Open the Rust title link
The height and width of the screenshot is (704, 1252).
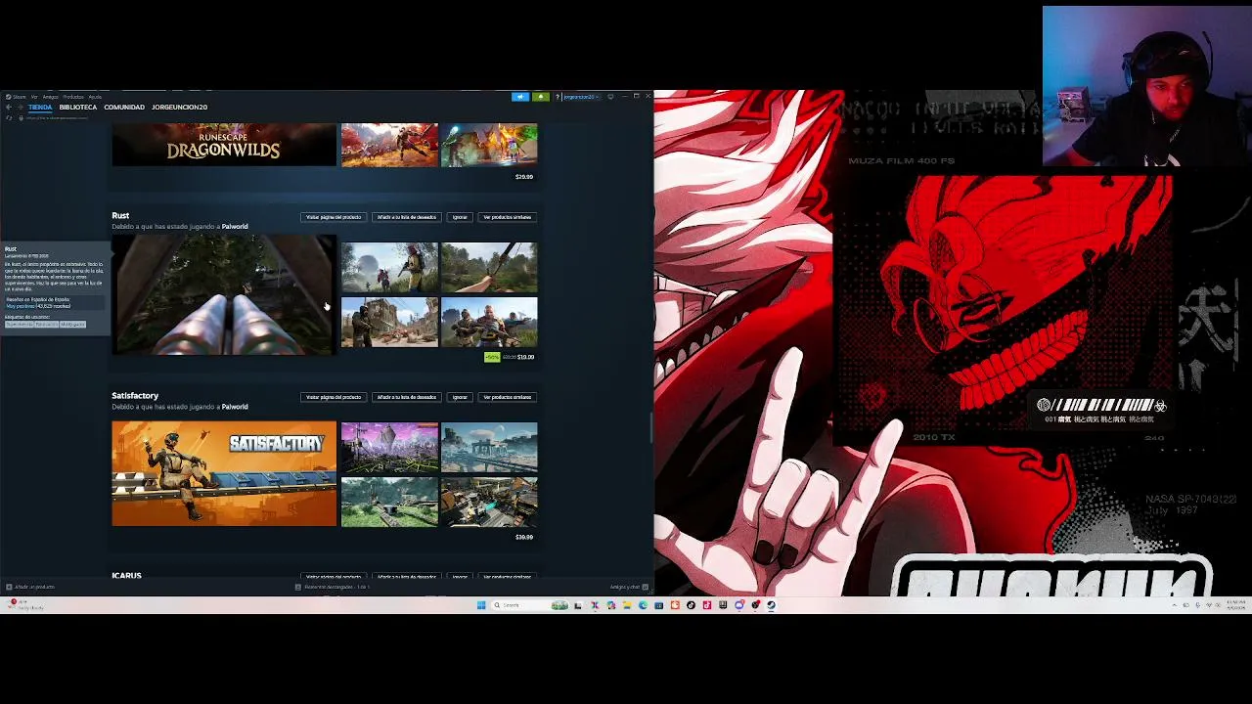[120, 215]
